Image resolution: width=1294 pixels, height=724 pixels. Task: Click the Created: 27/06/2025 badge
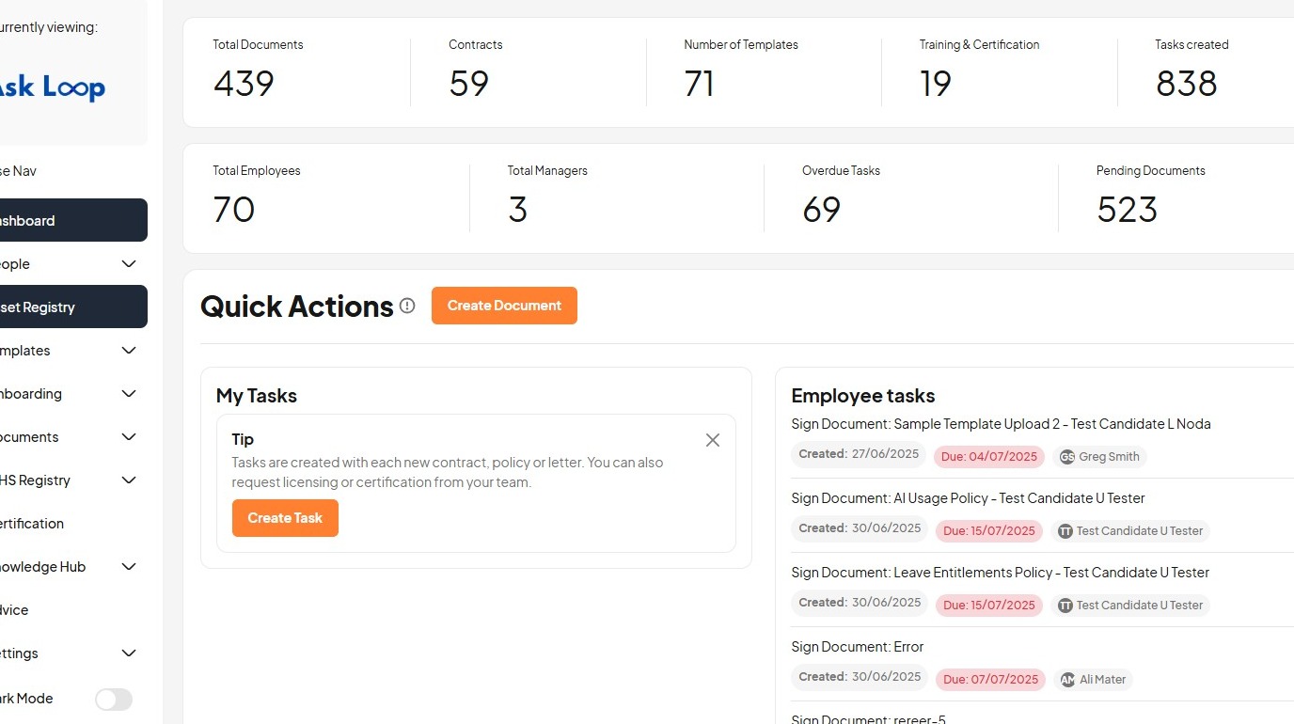pyautogui.click(x=859, y=454)
